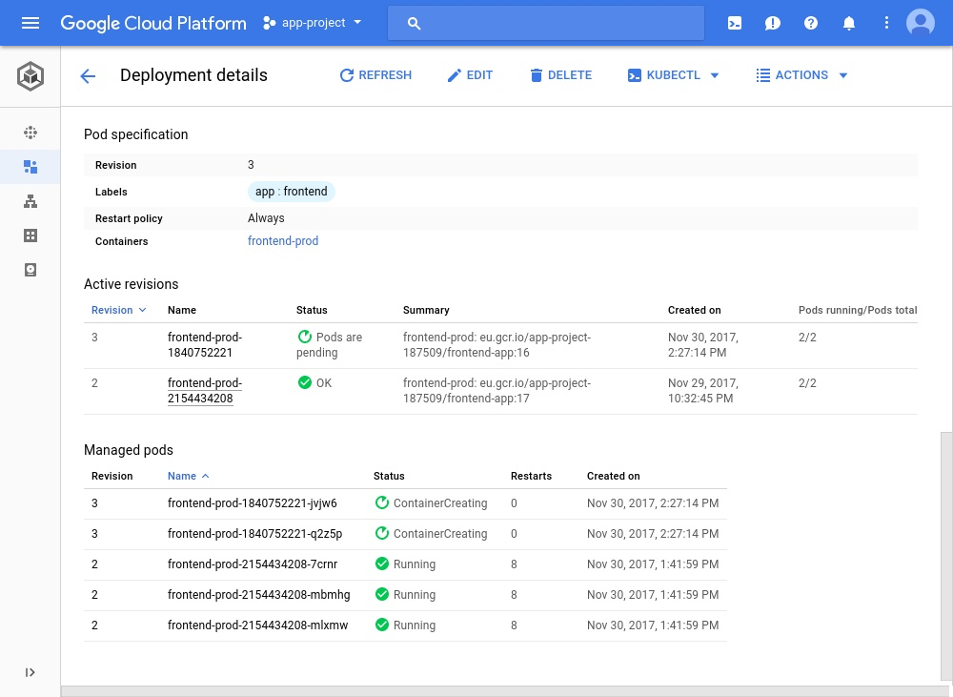Select revision name frontend-prod-1840752221
The width and height of the screenshot is (953, 697).
(x=205, y=345)
